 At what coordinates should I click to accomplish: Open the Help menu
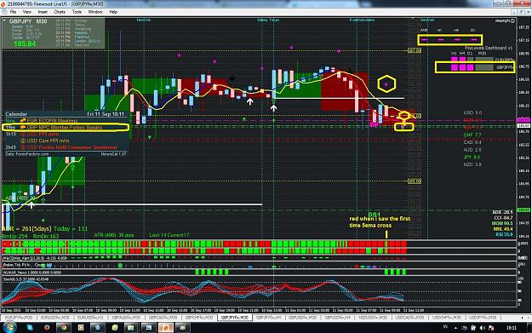[113, 12]
